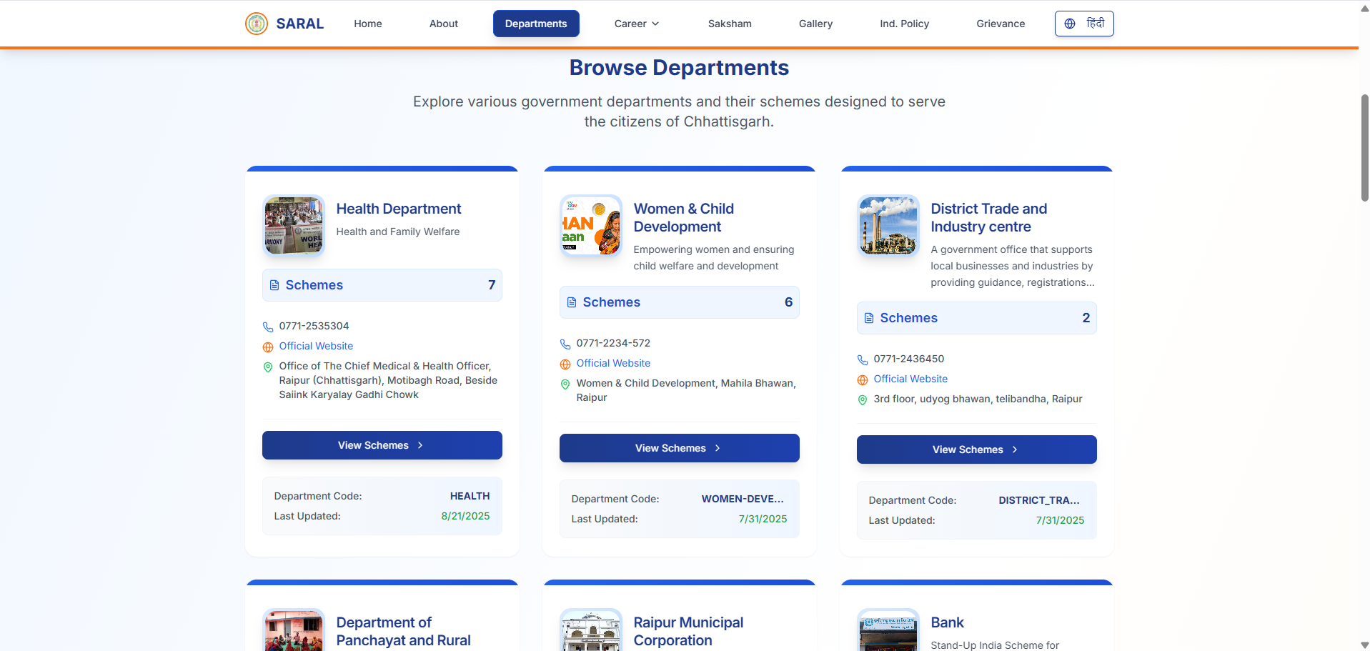The width and height of the screenshot is (1370, 651).
Task: Click location pin beside Mahila Bhawan address
Action: 565,384
